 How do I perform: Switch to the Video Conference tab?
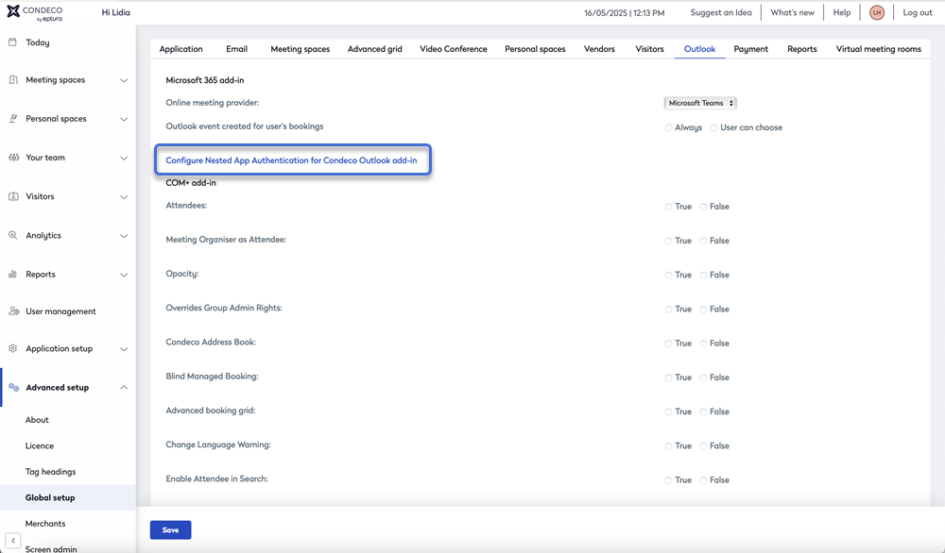tap(454, 49)
